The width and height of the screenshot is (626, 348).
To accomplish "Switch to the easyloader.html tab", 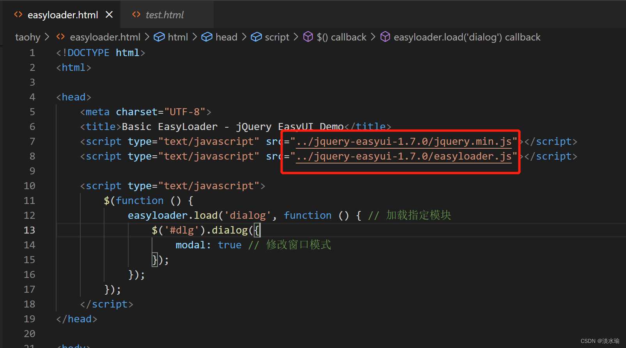I will point(63,15).
